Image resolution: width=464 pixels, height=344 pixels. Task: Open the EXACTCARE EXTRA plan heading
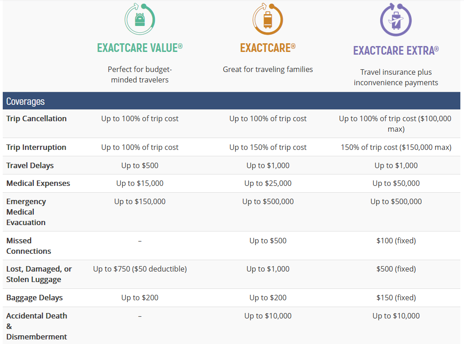396,51
